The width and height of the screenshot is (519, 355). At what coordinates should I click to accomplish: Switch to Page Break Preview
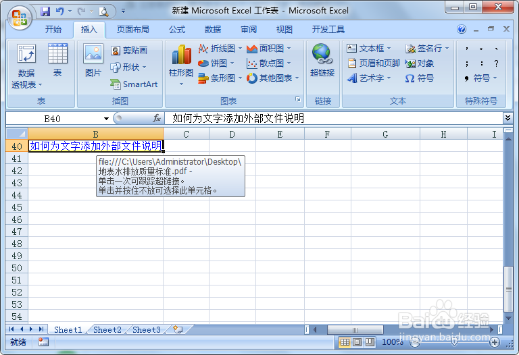click(x=370, y=342)
